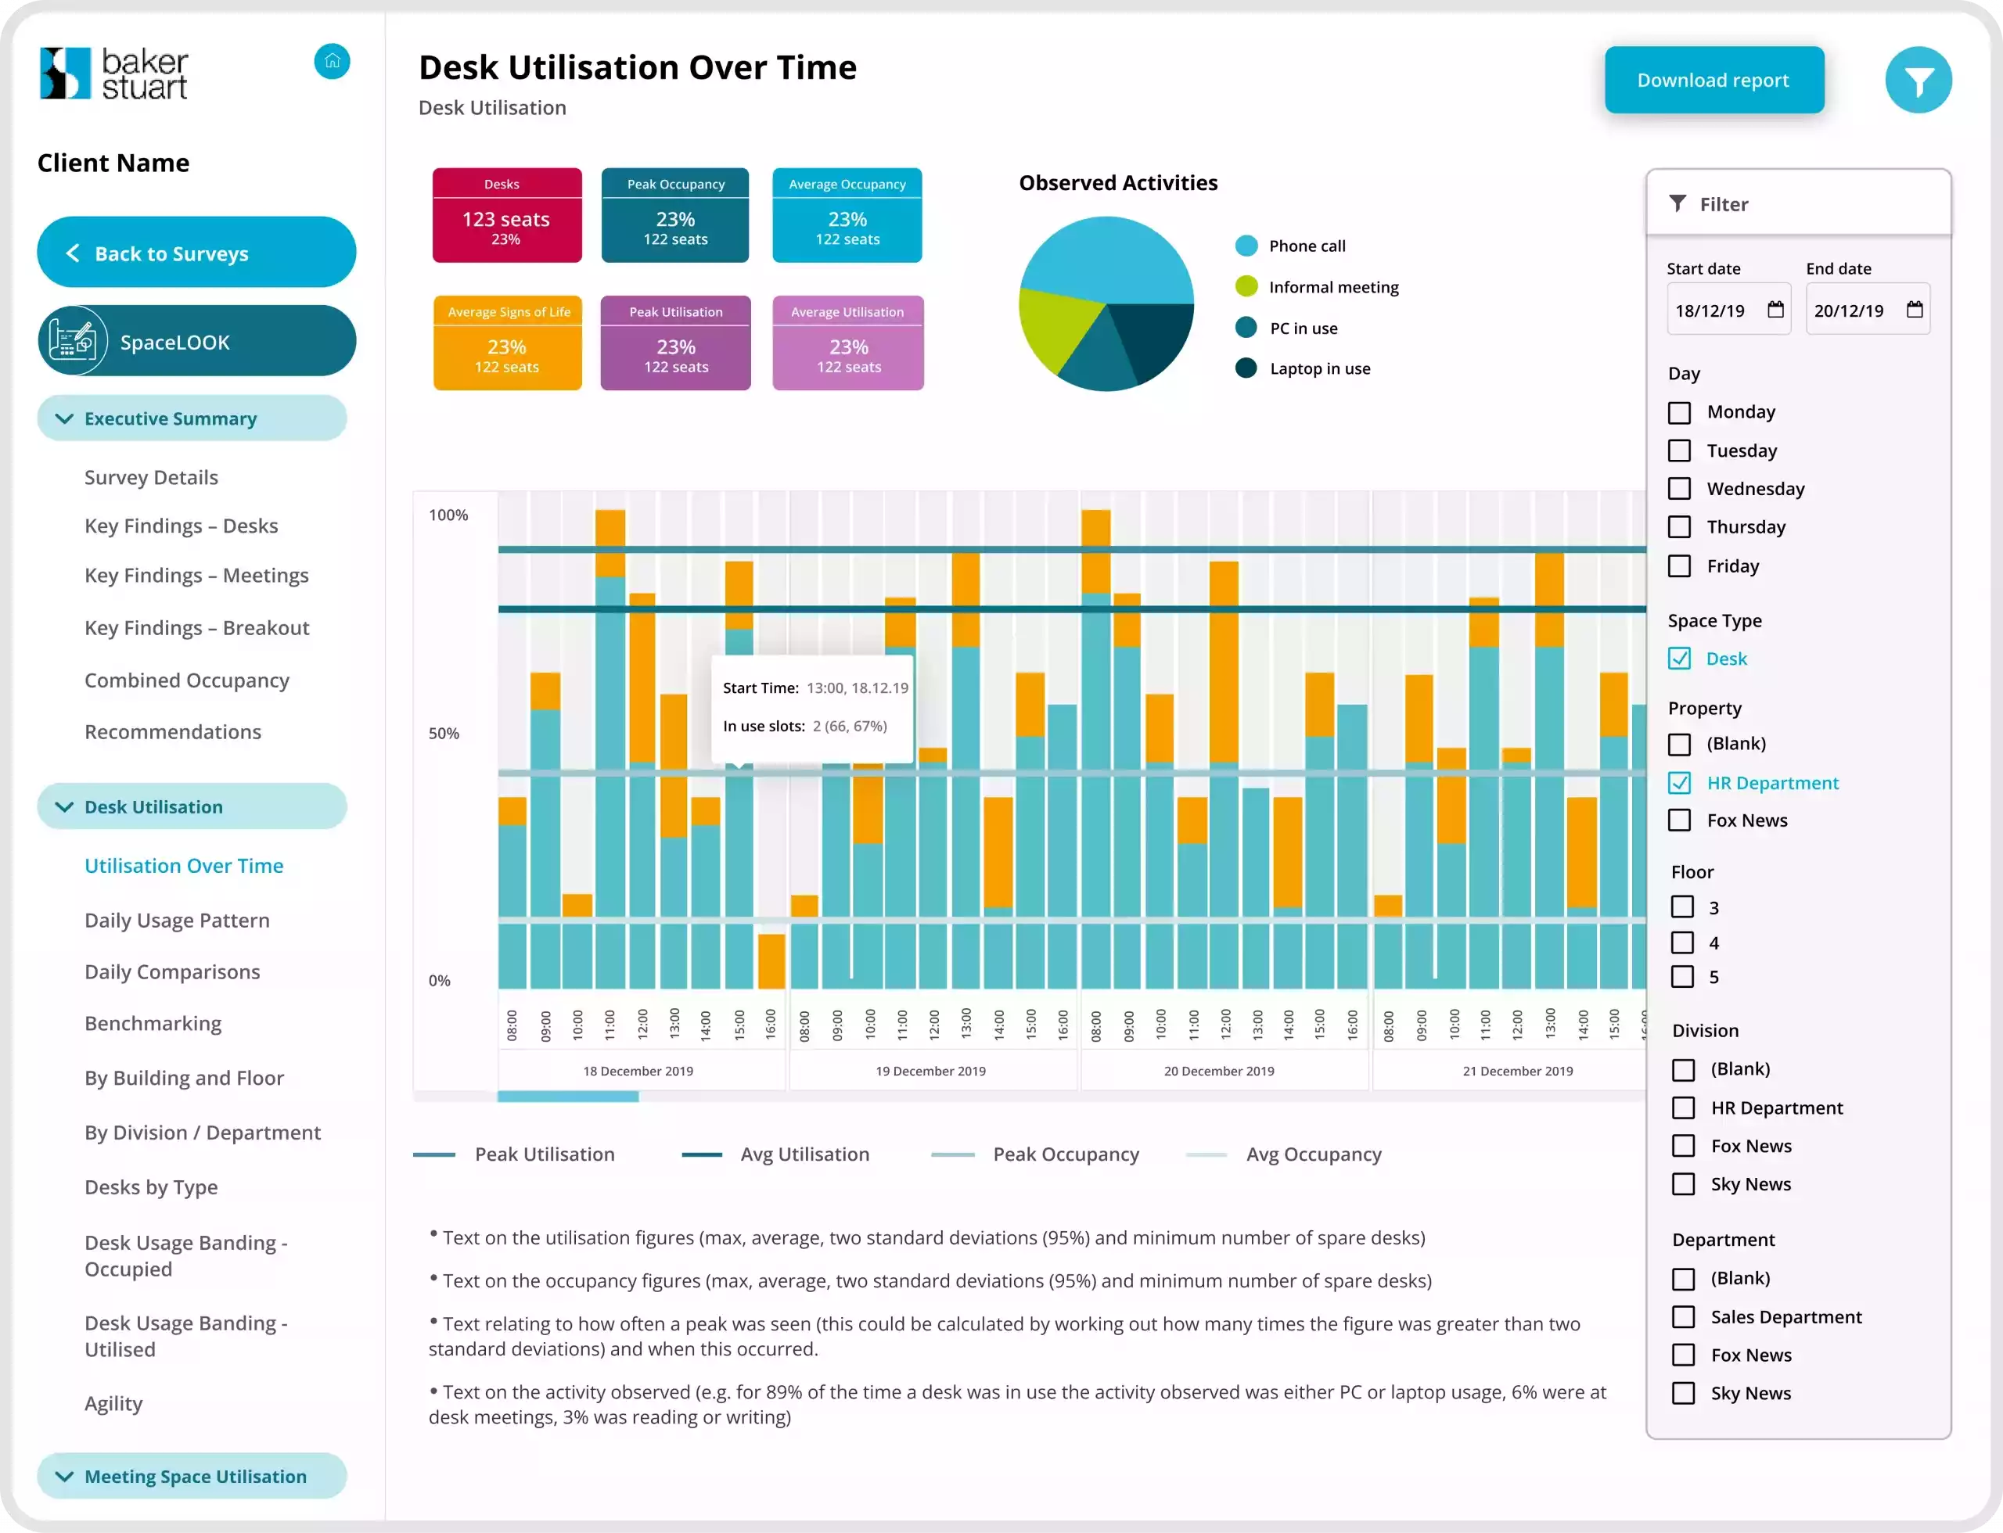This screenshot has height=1533, width=2003.
Task: Toggle the HR Department property checkbox
Action: (1681, 781)
